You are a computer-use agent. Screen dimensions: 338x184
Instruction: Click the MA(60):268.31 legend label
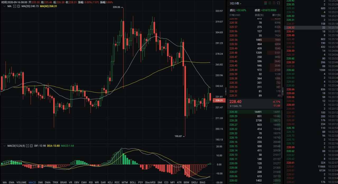coord(48,6)
